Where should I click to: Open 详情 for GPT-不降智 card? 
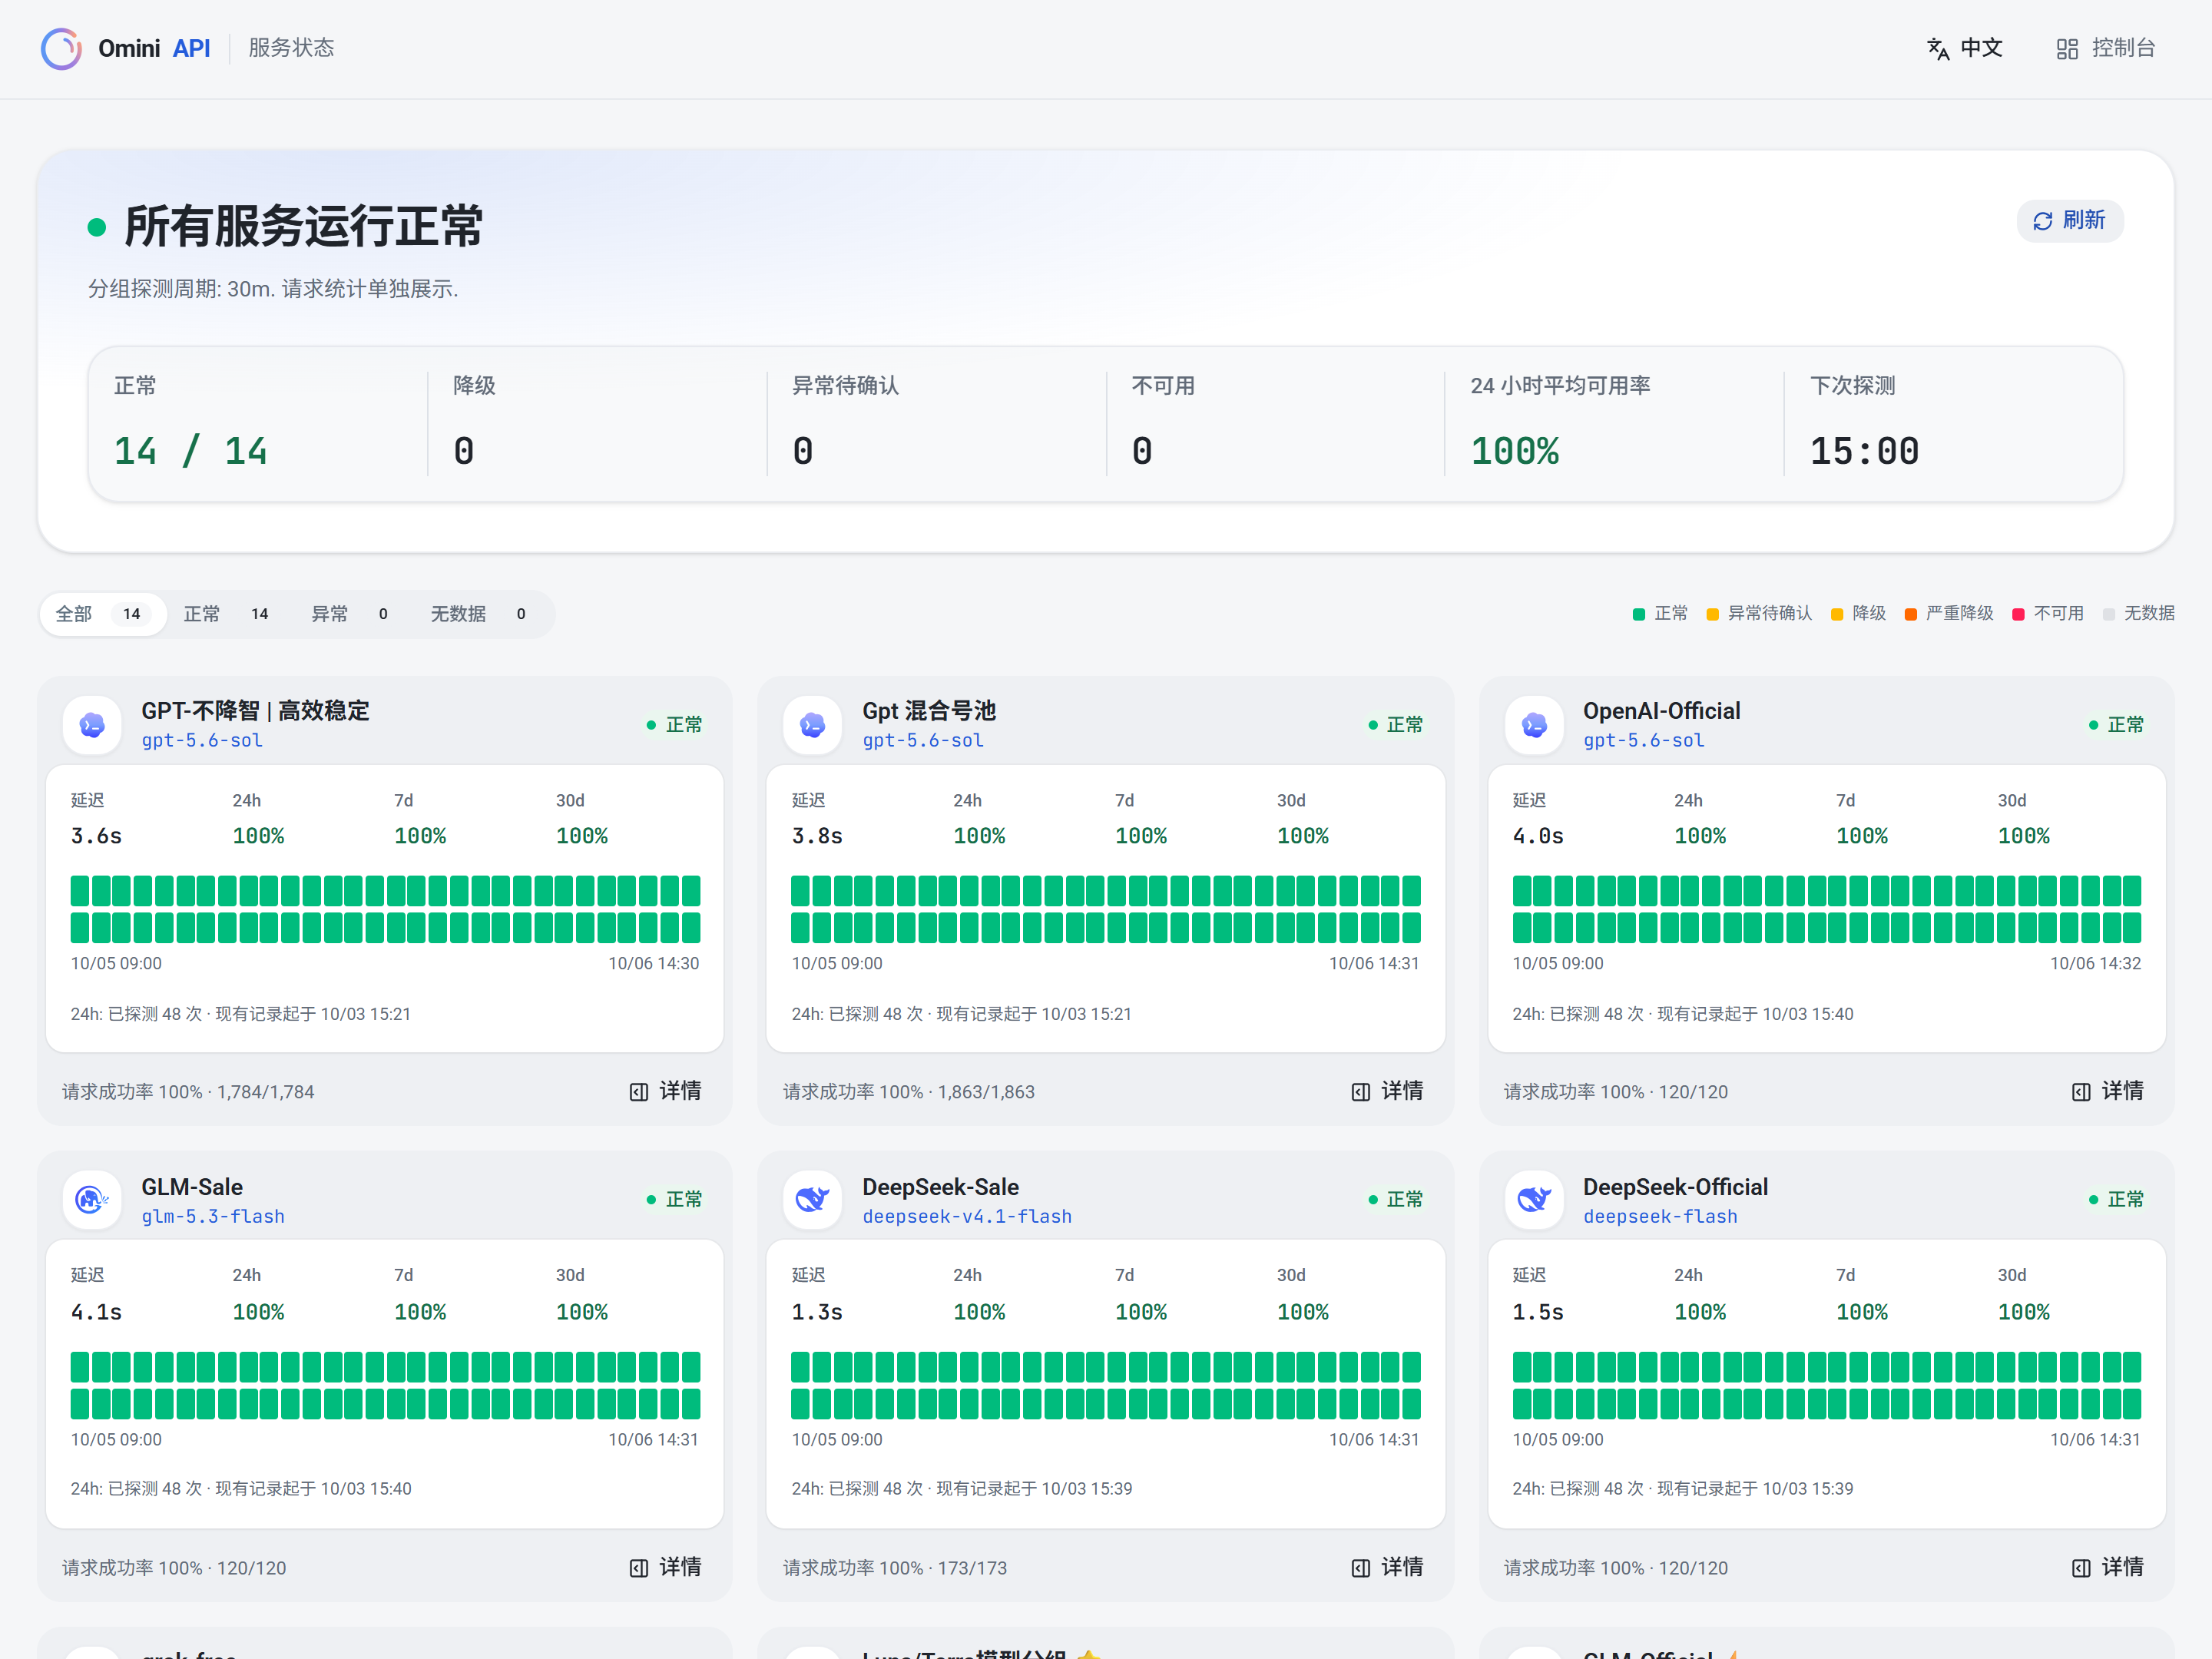(x=666, y=1092)
